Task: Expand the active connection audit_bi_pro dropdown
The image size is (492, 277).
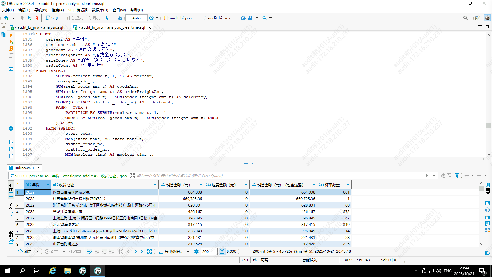Action: coord(197,18)
